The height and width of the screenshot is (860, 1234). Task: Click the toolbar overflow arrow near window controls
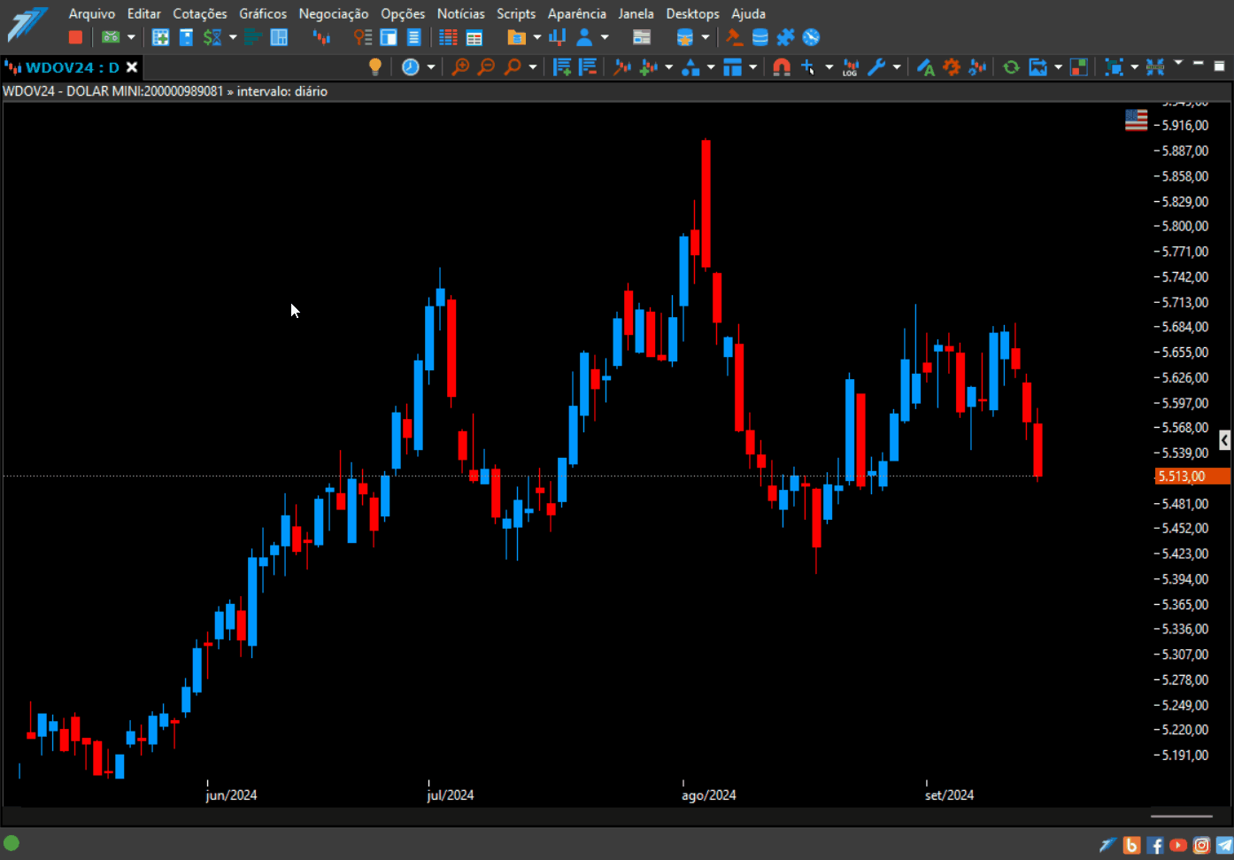1178,62
